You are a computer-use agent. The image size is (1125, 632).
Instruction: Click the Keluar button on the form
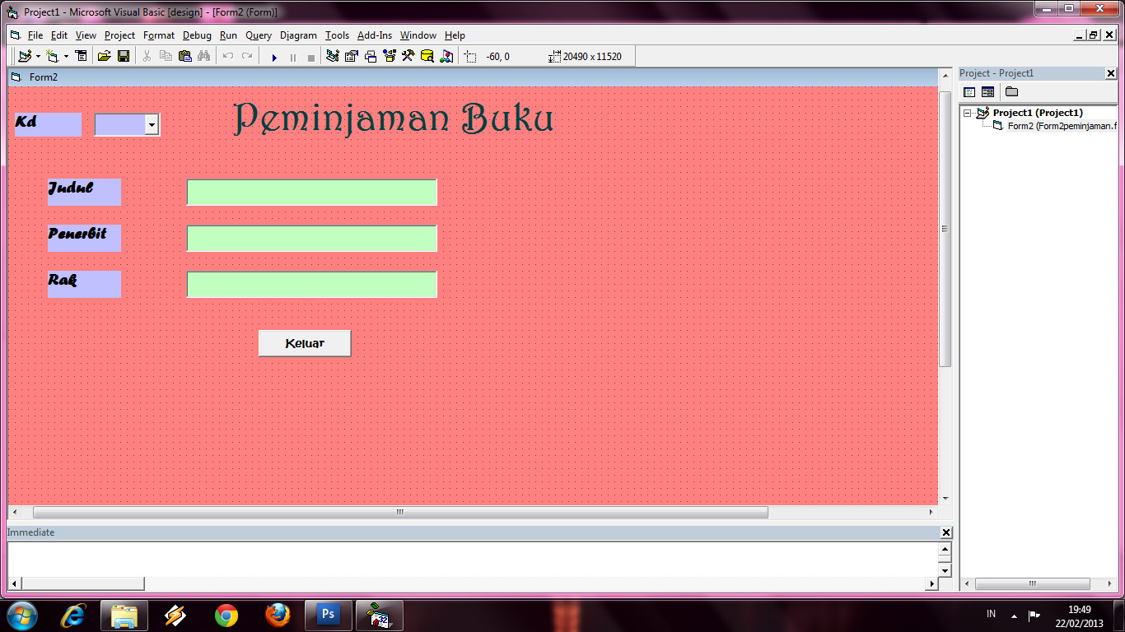pos(305,343)
